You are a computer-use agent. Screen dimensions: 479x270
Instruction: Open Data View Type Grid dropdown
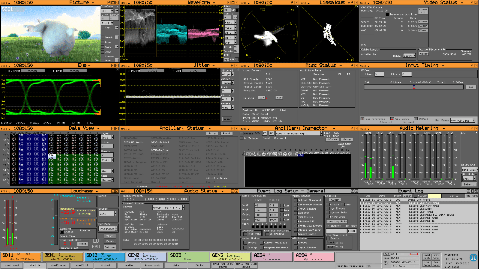(107, 137)
